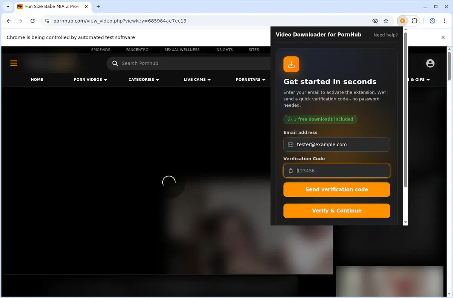Click the Need help? link in extension popup
Image resolution: width=453 pixels, height=298 pixels.
point(385,35)
